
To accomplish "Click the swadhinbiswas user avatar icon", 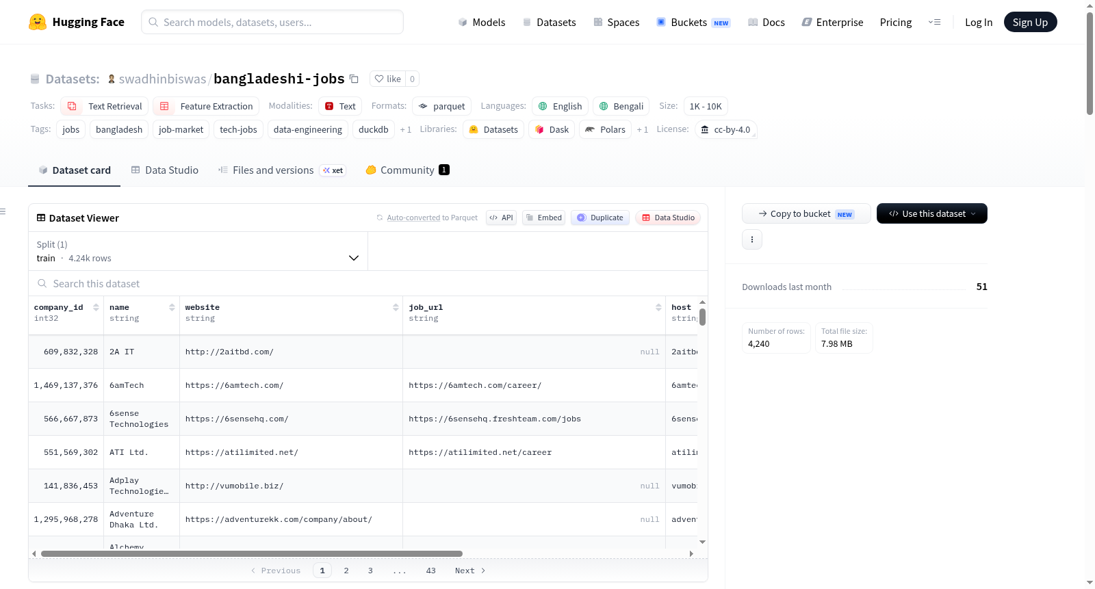I will click(x=112, y=79).
